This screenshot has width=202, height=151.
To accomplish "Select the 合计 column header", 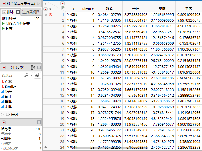I will 136,9.
